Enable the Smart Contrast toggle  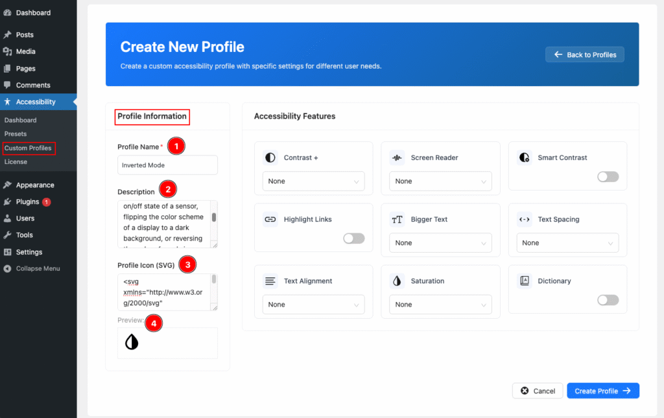click(x=608, y=176)
